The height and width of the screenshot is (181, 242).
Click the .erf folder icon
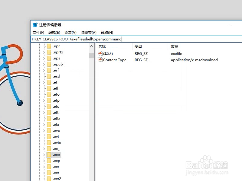(x=49, y=70)
